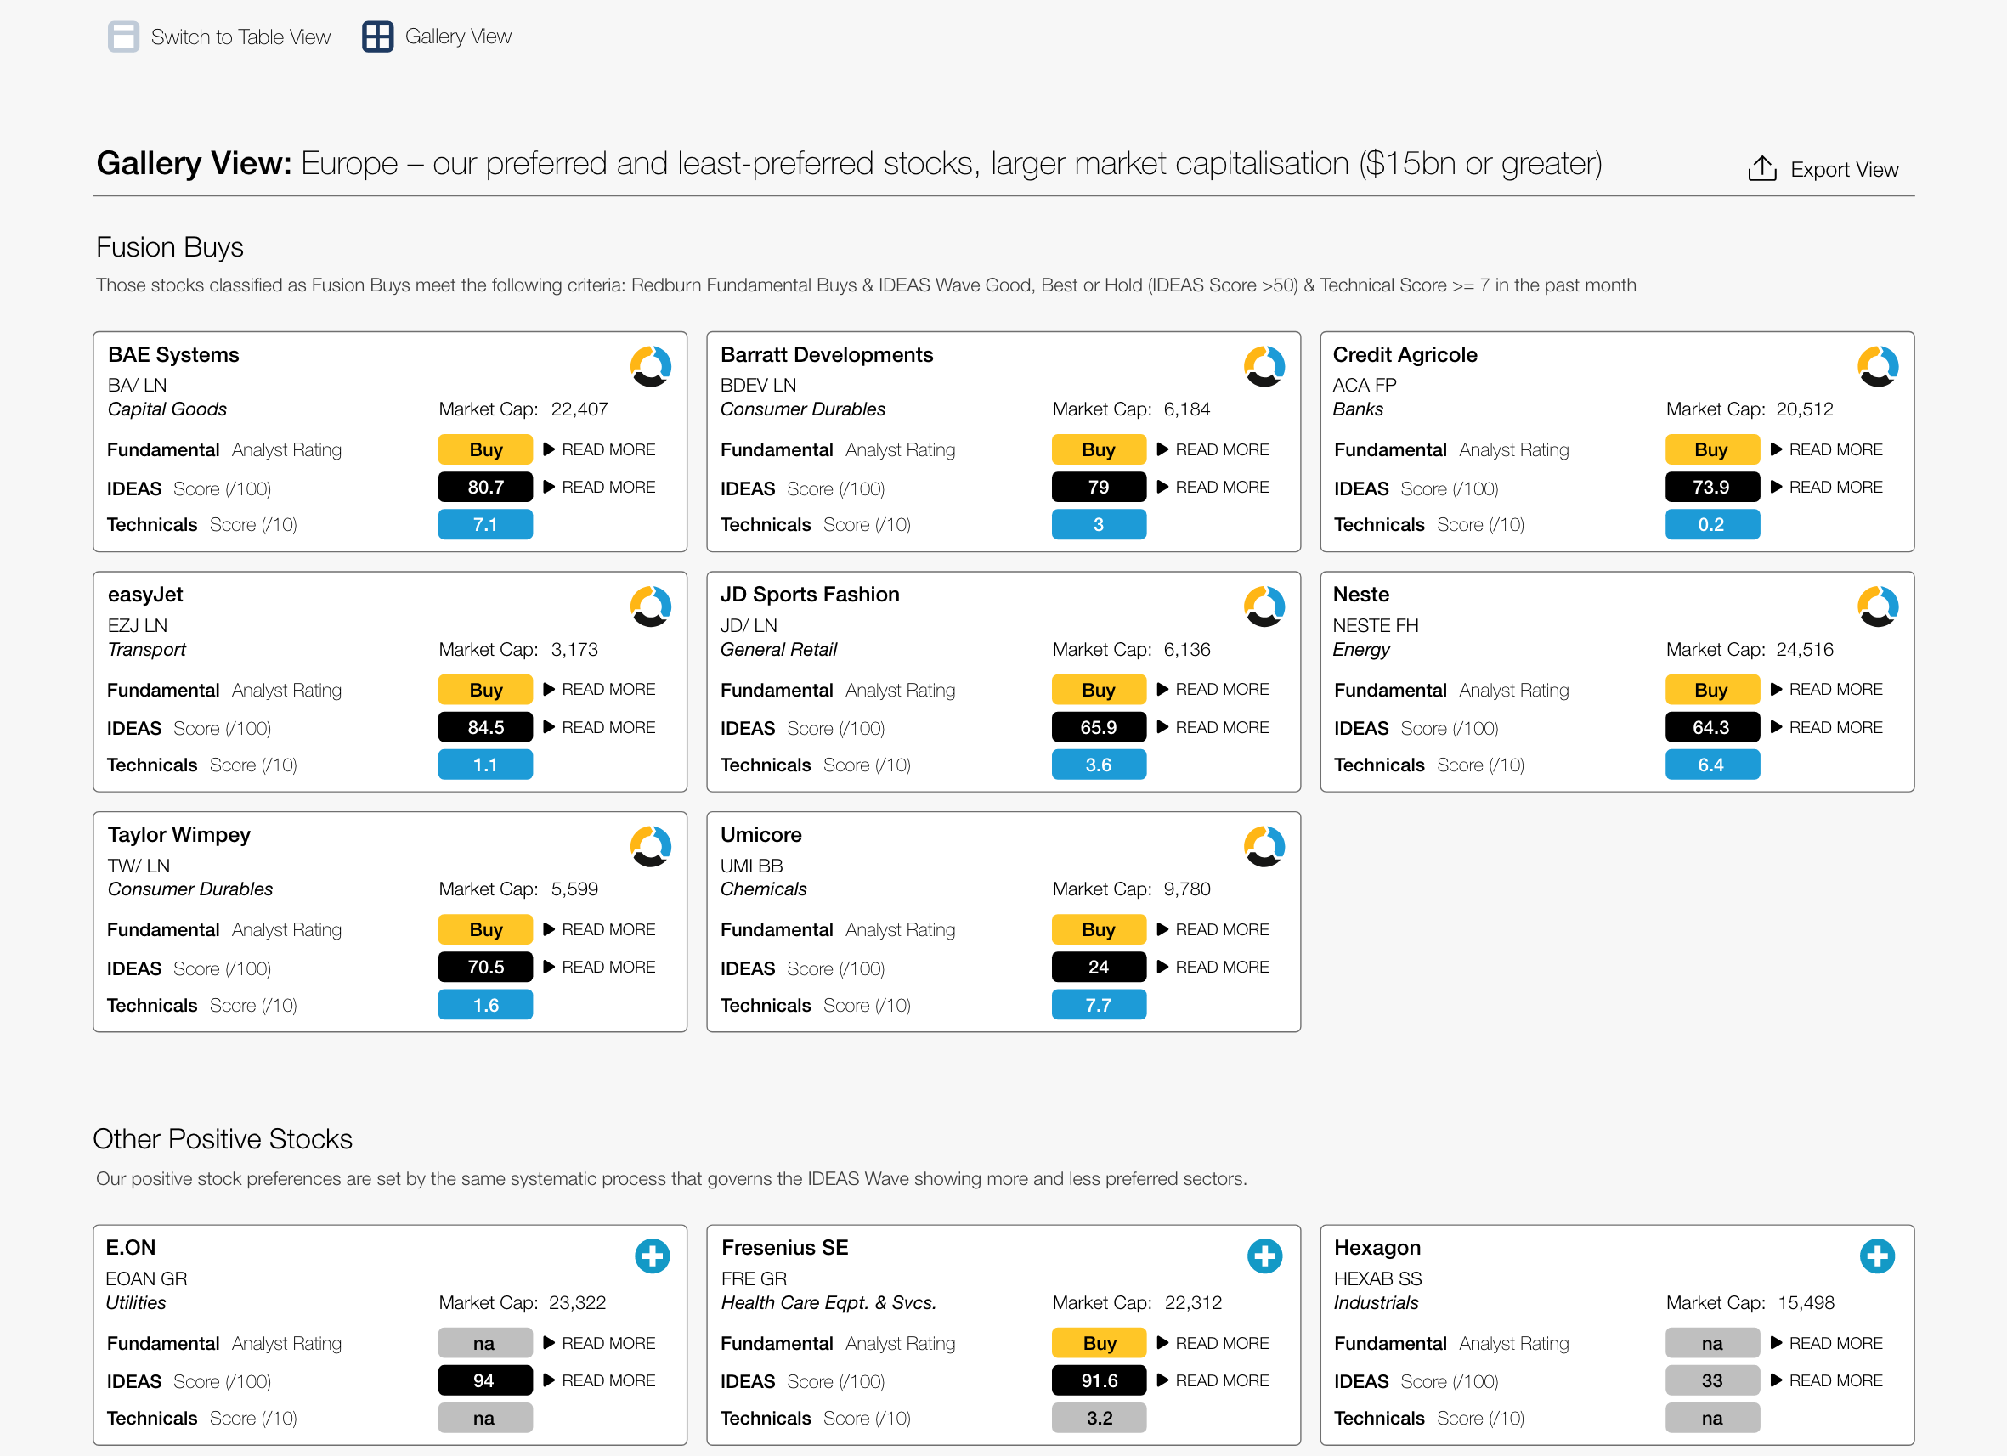Click the black 80.7 IDEAS score badge
The height and width of the screenshot is (1456, 2007).
point(486,488)
